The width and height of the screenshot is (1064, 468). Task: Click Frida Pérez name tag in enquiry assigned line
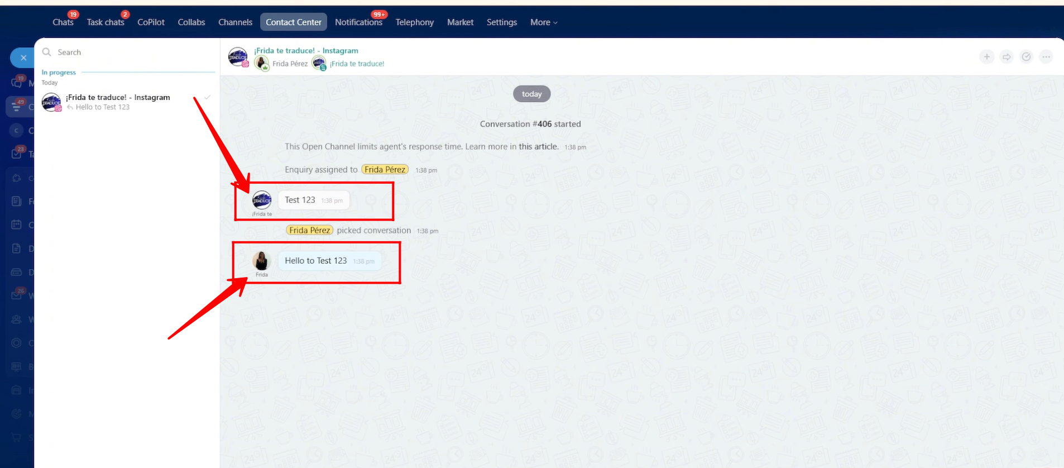click(385, 169)
